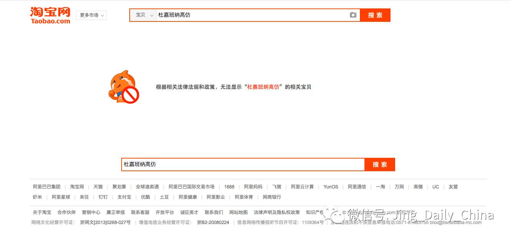Image resolution: width=511 pixels, height=239 pixels.
Task: Open 廉正举报 link
Action: point(115,212)
